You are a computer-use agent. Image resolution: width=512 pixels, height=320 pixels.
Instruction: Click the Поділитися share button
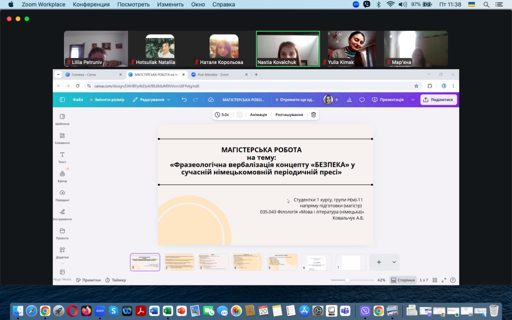(439, 100)
